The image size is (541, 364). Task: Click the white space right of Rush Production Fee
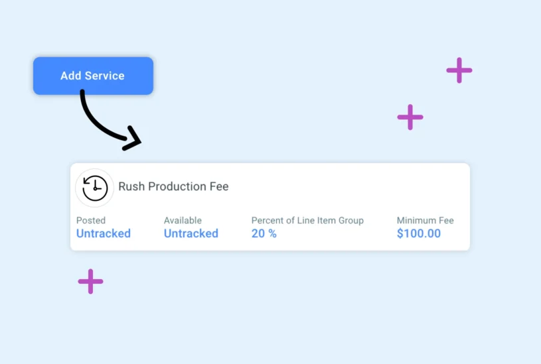coord(345,187)
